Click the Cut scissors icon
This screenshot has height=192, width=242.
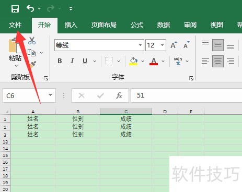click(32, 41)
